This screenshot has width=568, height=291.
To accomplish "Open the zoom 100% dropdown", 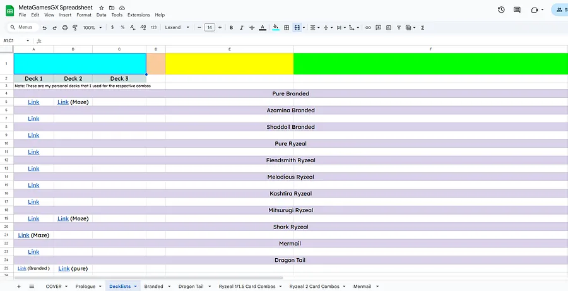I will pos(92,28).
